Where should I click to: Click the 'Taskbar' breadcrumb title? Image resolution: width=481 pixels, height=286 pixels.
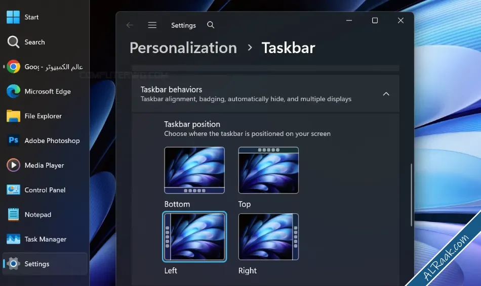(289, 48)
